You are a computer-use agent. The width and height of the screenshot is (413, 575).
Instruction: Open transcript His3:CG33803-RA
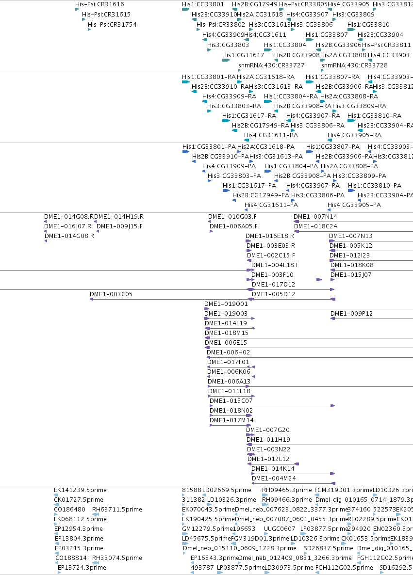234,106
